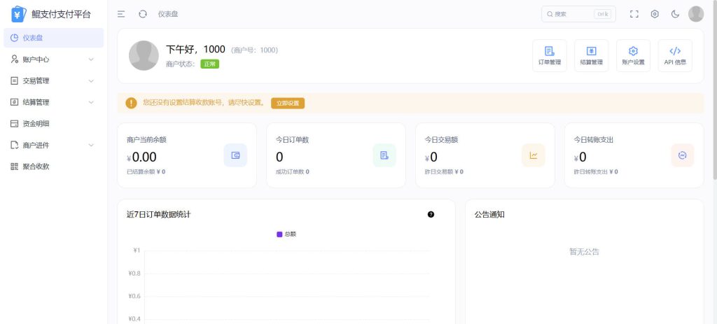Click the 昨日交易额 ¥ 0 text
717x324 pixels.
pos(444,172)
